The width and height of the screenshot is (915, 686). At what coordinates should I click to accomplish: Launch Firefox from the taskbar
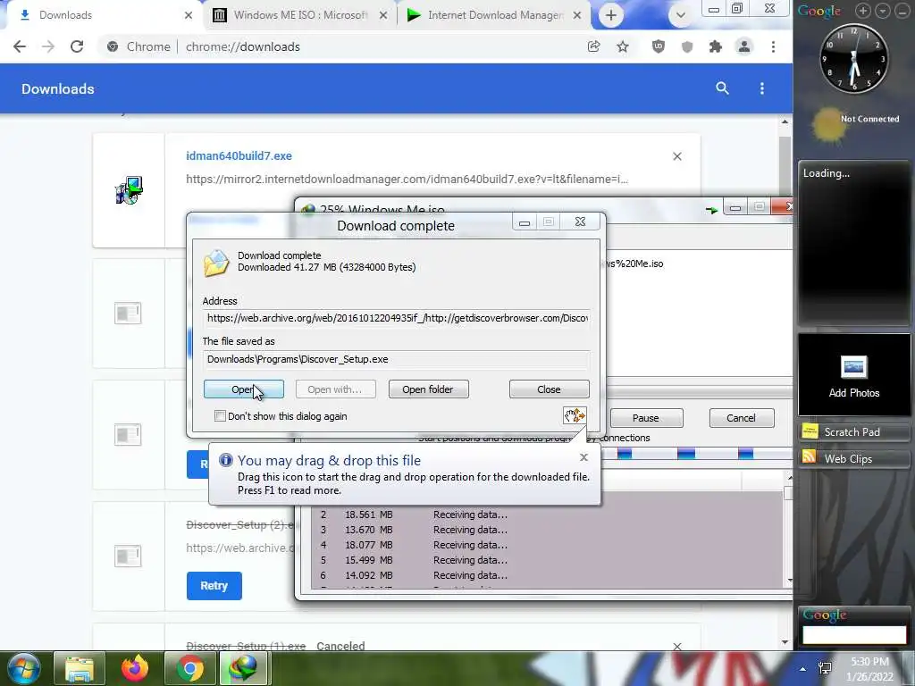pyautogui.click(x=135, y=668)
